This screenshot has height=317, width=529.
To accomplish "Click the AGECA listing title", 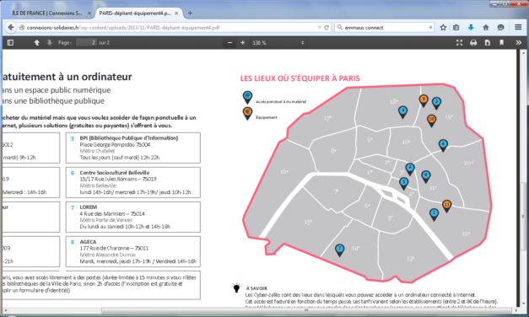I will click(88, 242).
